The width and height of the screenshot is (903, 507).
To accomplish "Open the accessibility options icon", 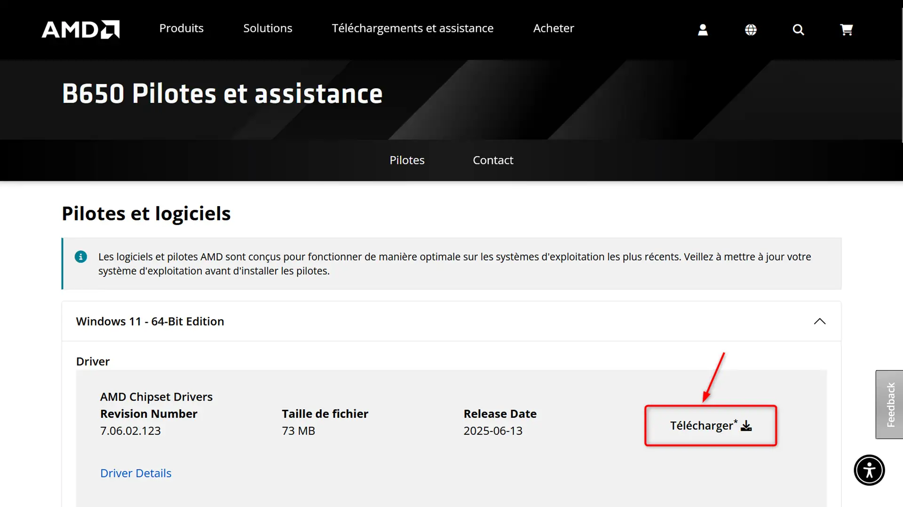I will coord(869,470).
